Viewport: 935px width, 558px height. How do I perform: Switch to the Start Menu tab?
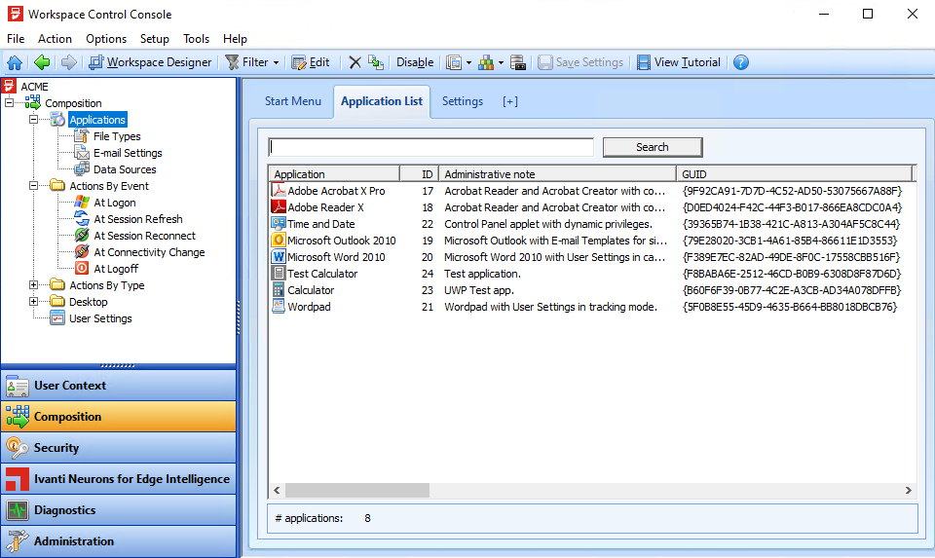pyautogui.click(x=293, y=101)
